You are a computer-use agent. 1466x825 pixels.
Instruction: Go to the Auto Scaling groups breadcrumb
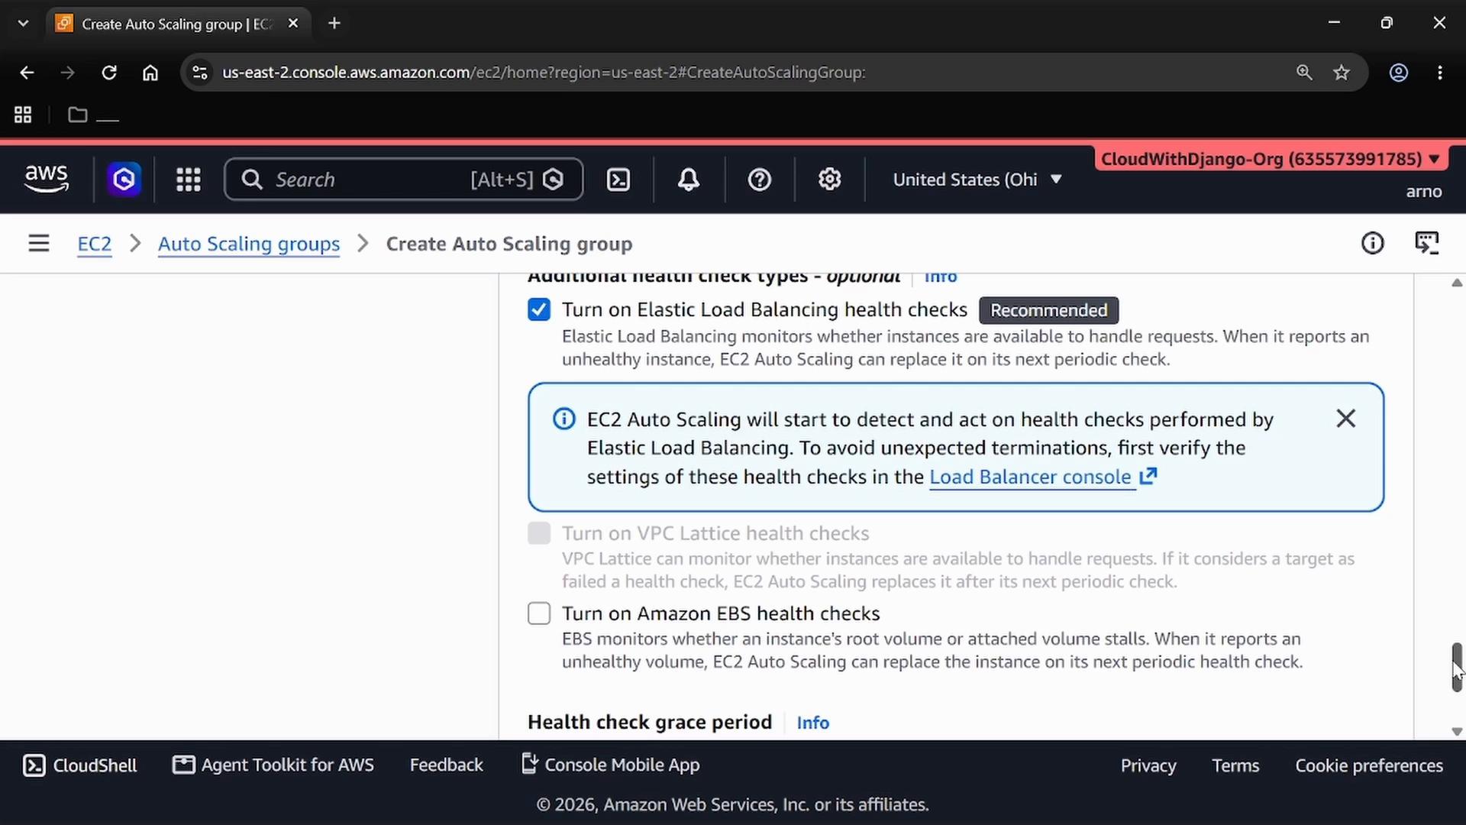249,244
